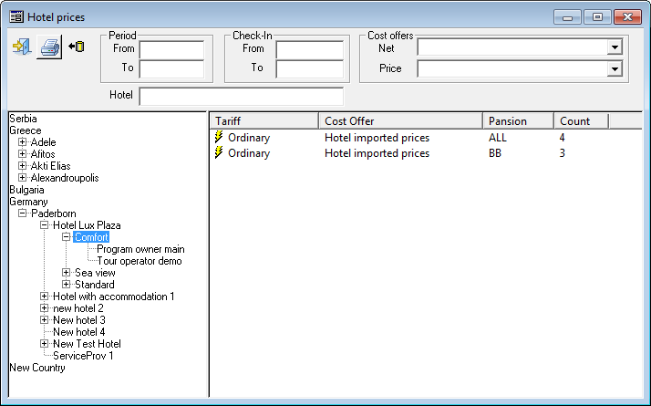Click the yellow database cylinder icon

[x=77, y=47]
